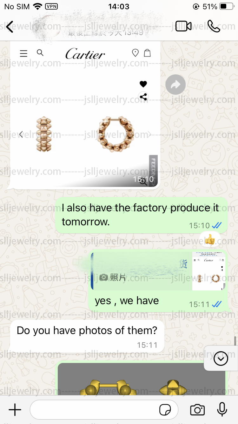Start a video call
238x424 pixels.
pyautogui.click(x=183, y=26)
